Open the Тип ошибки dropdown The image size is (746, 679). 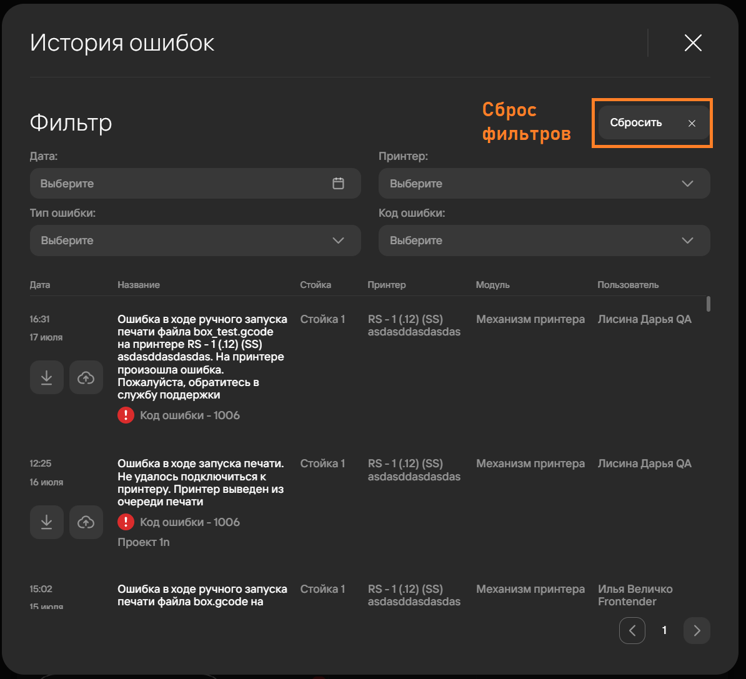pyautogui.click(x=195, y=240)
